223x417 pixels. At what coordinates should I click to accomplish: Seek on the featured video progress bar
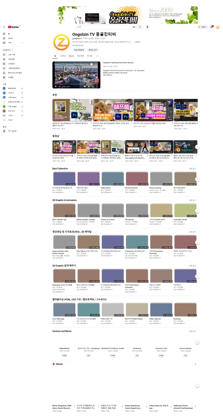pos(76,84)
